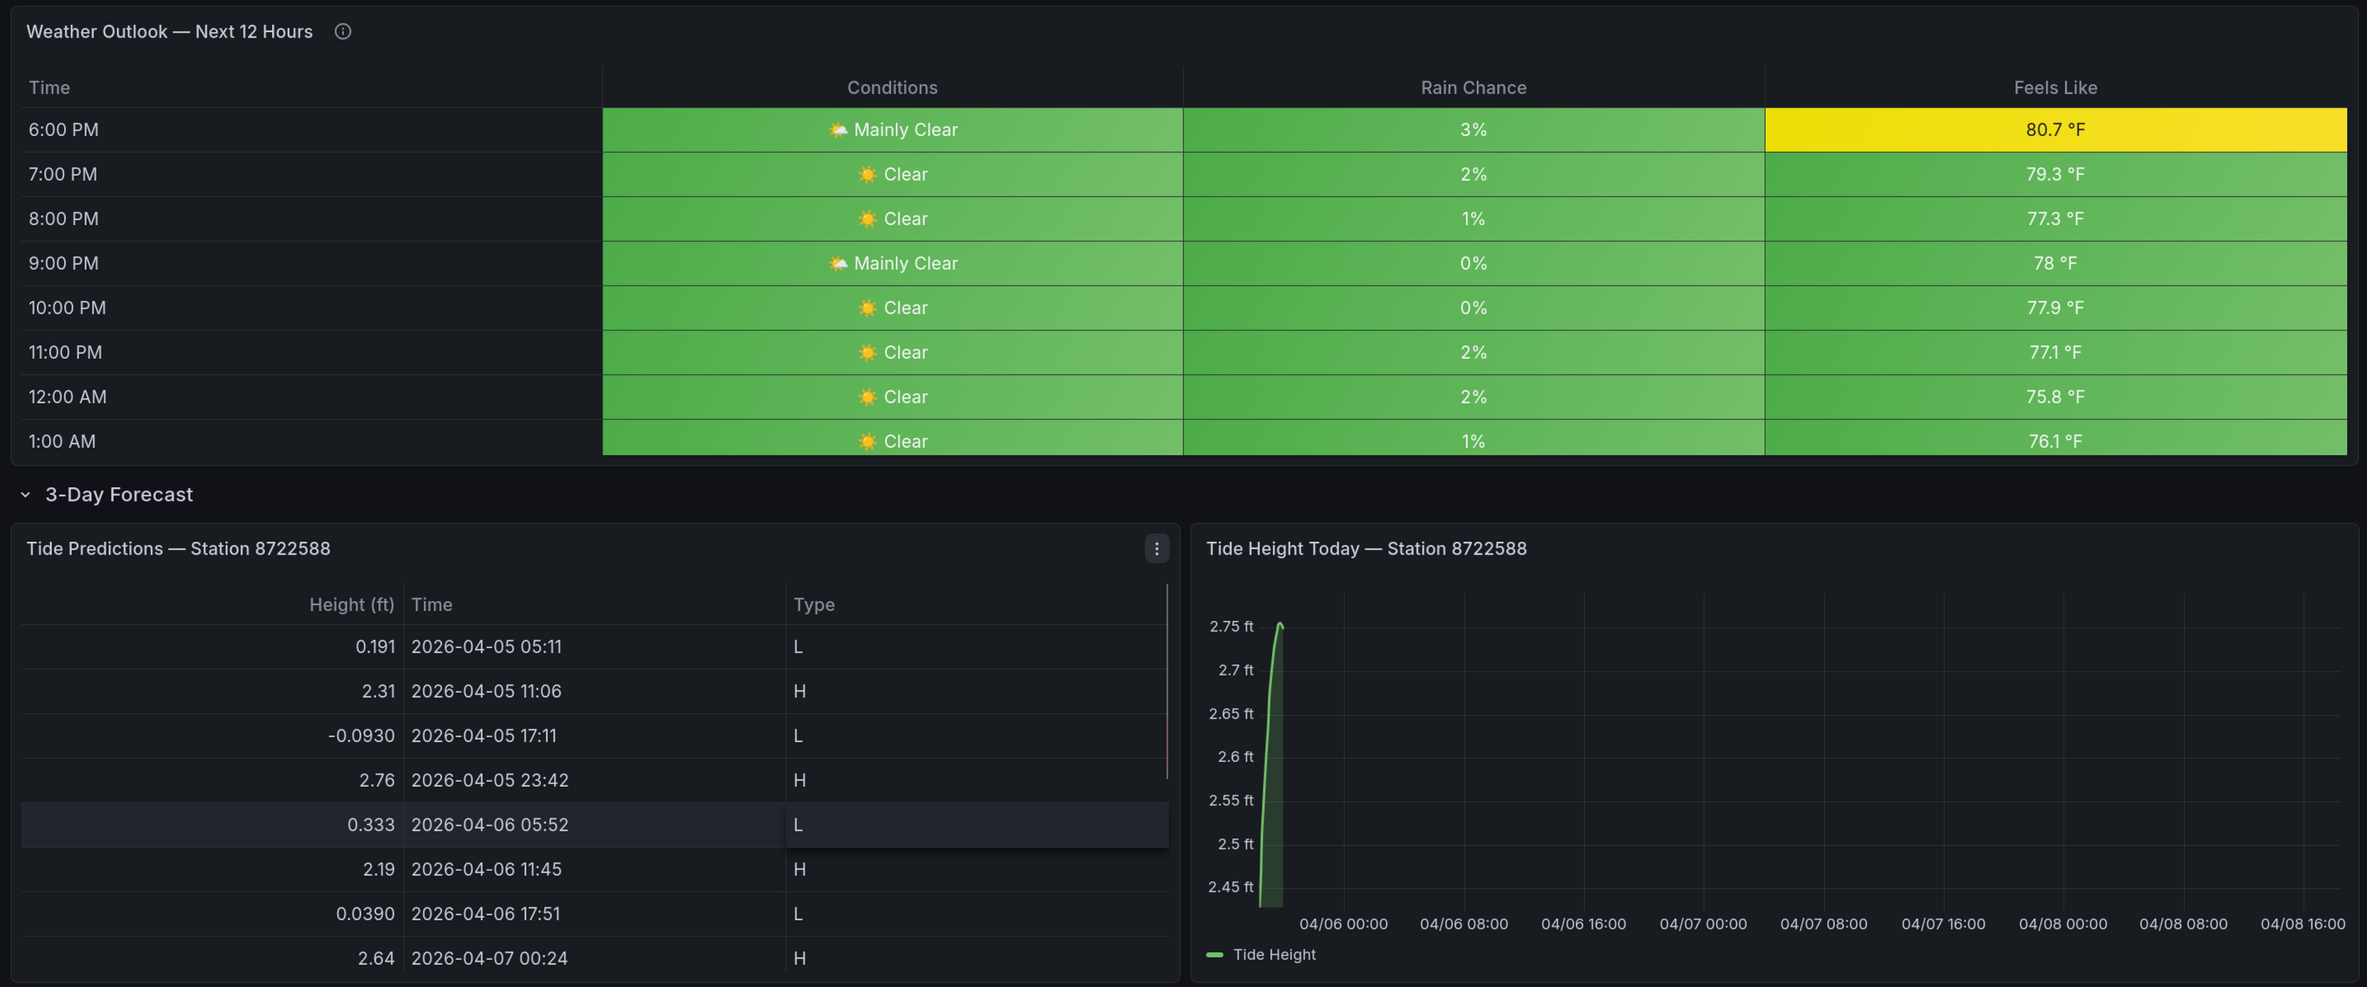Click the Weather Outlook panel title
Screen dimensions: 2367x987
click(169, 31)
